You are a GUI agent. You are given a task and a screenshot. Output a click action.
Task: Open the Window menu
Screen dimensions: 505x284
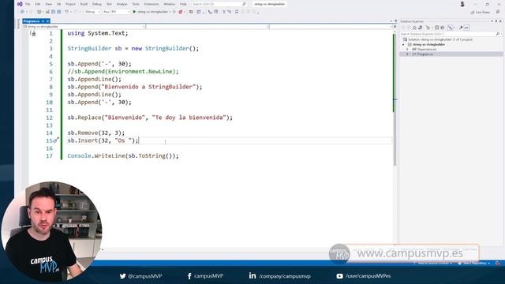point(169,4)
